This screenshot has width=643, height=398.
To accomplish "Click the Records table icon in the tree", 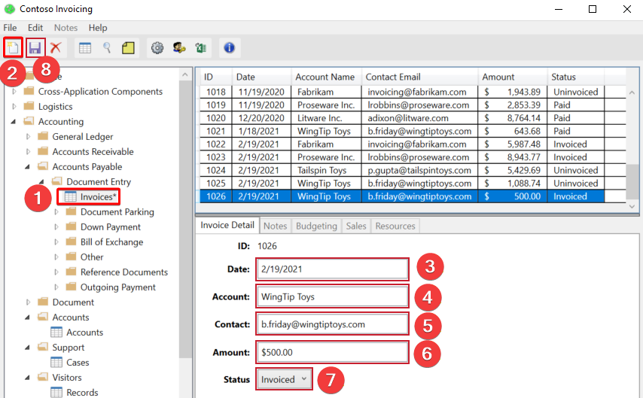I will (56, 392).
